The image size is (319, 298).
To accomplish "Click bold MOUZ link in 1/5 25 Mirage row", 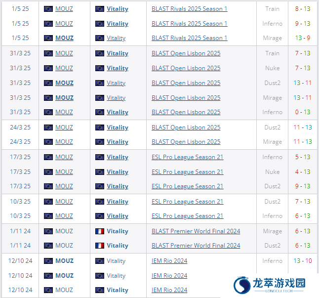I will [65, 38].
